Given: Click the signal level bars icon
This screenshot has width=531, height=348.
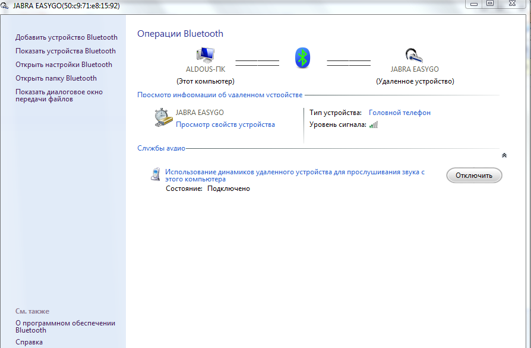Looking at the screenshot, I should coord(374,124).
